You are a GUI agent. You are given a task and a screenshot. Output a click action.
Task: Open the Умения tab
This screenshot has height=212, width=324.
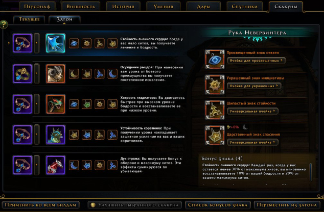coord(163,7)
